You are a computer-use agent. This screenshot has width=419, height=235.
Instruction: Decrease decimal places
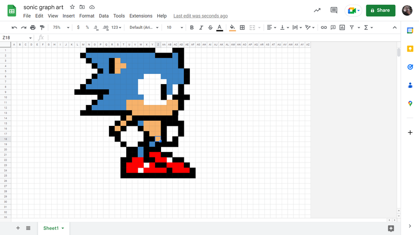(96, 27)
